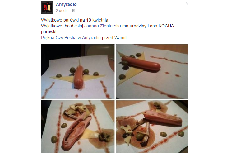
Task: Click the upright cheese tail fin in top-left photo
Action: click(79, 62)
